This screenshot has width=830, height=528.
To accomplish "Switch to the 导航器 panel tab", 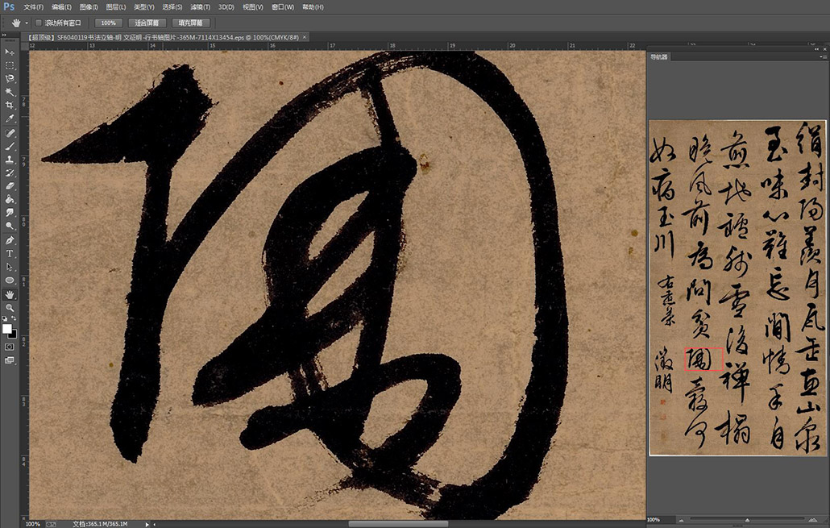I will 659,56.
